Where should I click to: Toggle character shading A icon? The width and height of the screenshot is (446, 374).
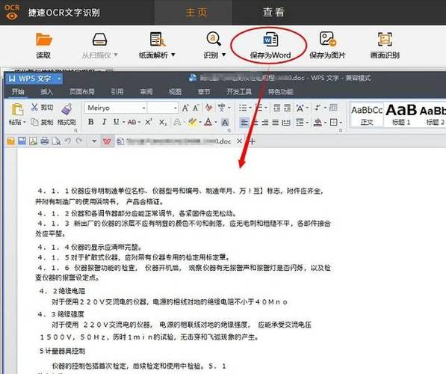tap(225, 123)
